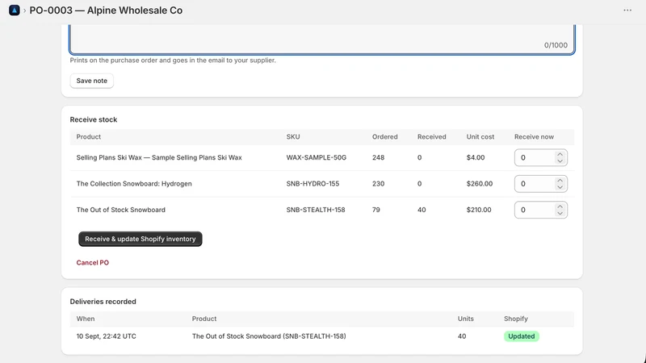The width and height of the screenshot is (646, 363).
Task: Click unit cost $260.00
Action: click(x=480, y=184)
